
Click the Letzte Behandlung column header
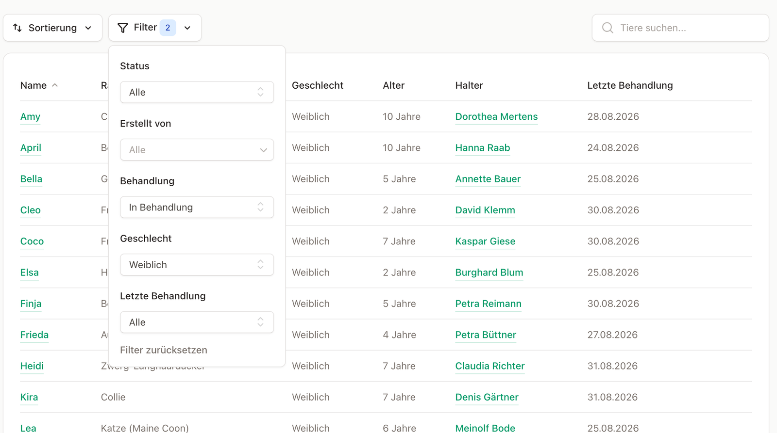pyautogui.click(x=630, y=85)
